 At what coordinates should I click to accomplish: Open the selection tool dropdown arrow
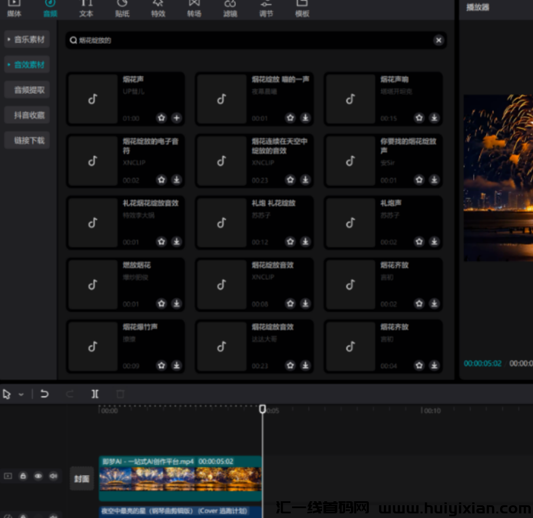point(21,394)
